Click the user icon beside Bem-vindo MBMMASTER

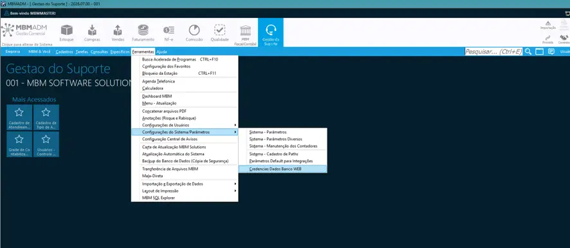tap(6, 13)
